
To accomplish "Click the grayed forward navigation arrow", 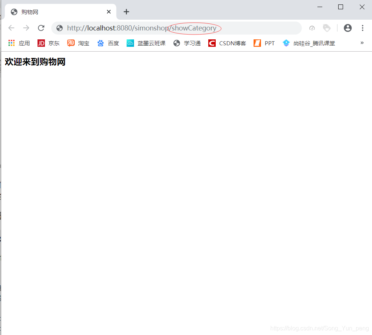I will coord(26,28).
